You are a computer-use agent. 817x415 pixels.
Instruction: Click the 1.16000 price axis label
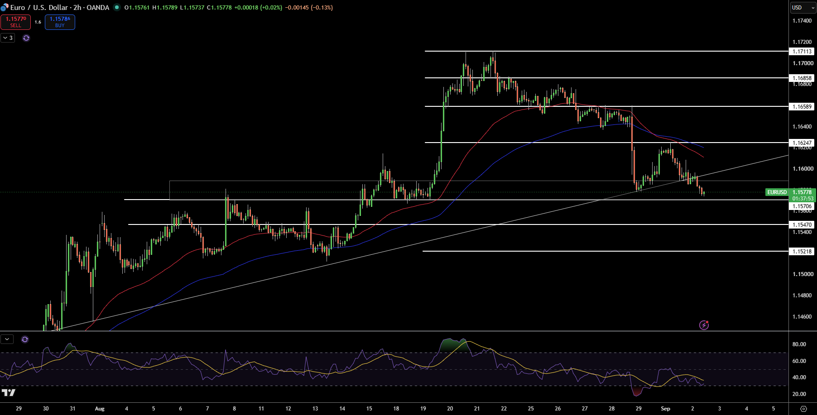click(x=802, y=169)
